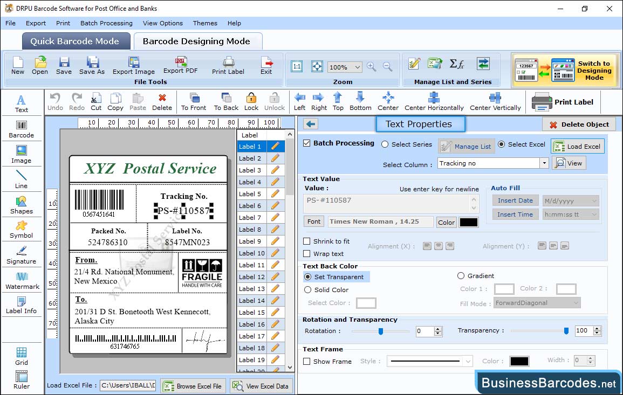Increase the frame Width stepper

[591, 358]
